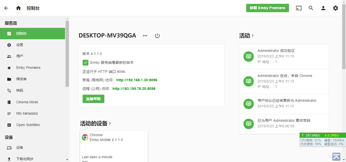Open settings gear in top bar
The width and height of the screenshot is (346, 162).
pyautogui.click(x=336, y=8)
